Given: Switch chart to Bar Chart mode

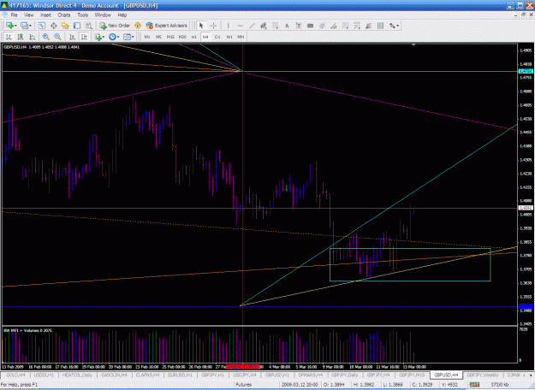Looking at the screenshot, I should click(9, 37).
